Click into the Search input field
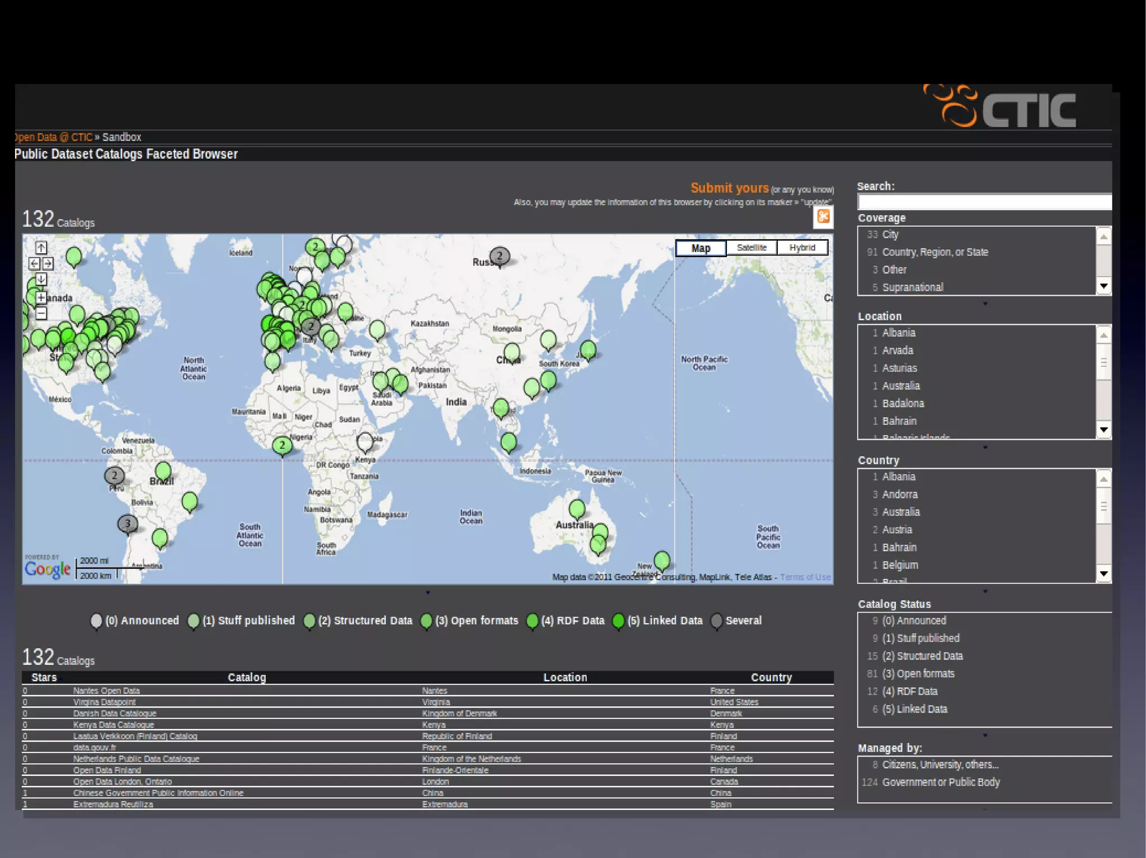Viewport: 1146px width, 858px height. tap(984, 202)
